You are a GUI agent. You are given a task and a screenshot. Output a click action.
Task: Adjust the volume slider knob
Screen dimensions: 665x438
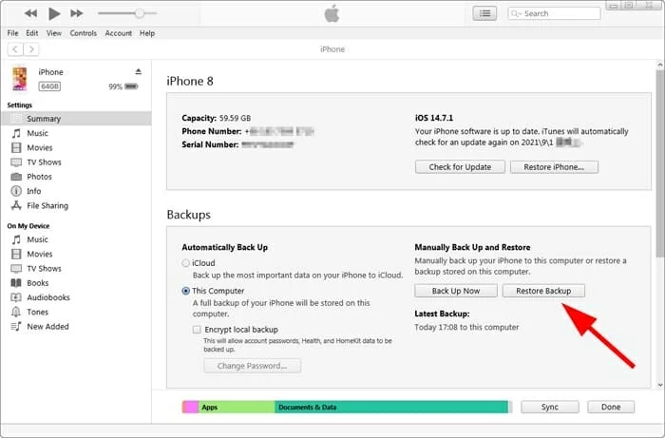click(140, 13)
